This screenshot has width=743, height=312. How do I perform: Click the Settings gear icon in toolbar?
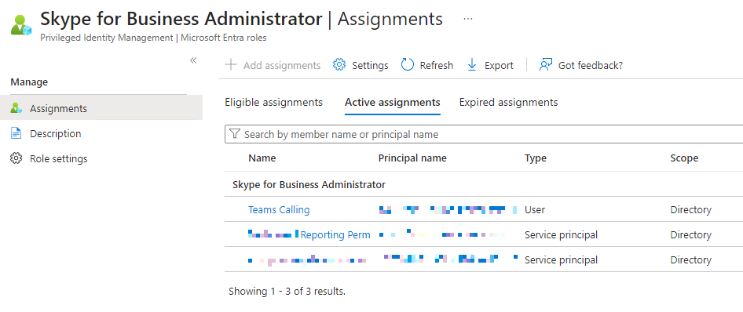click(x=339, y=65)
